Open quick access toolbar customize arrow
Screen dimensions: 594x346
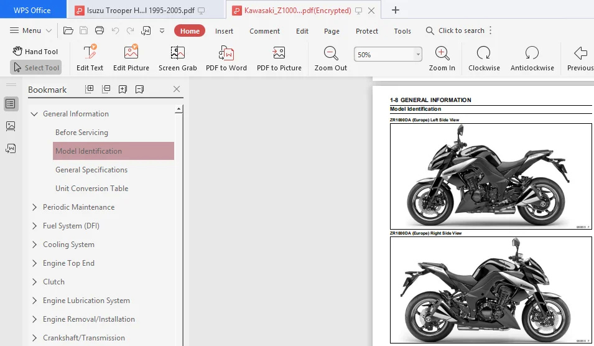click(162, 31)
